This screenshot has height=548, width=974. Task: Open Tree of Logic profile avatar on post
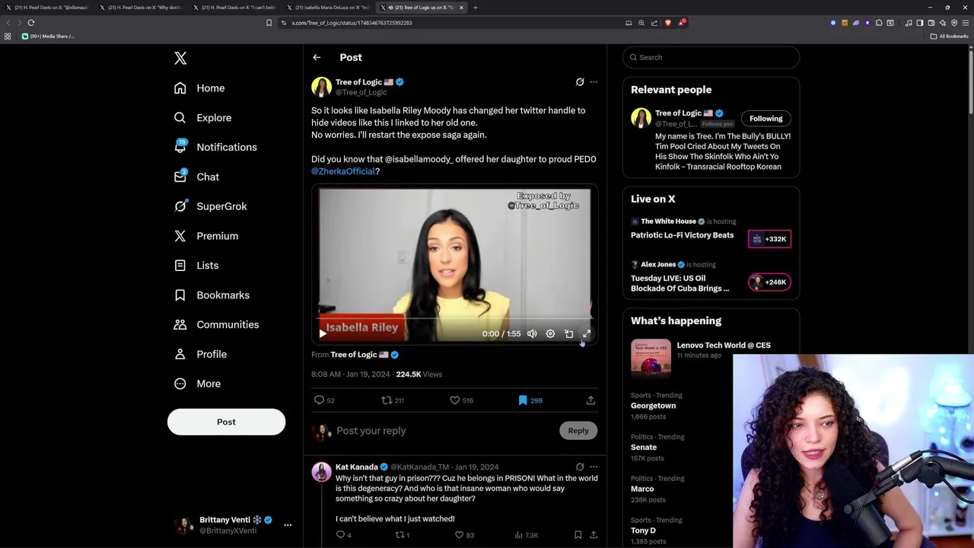tap(321, 87)
